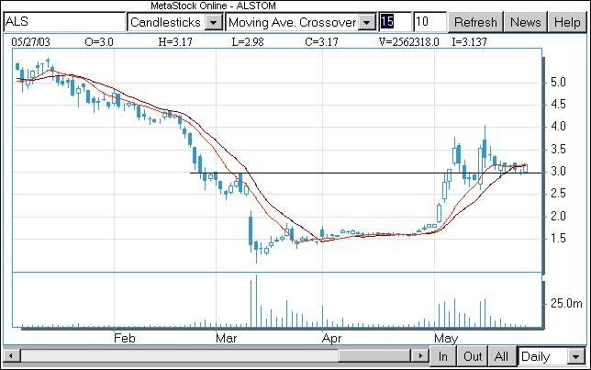This screenshot has height=370, width=591.
Task: Click the May label on time axis
Action: coord(446,338)
